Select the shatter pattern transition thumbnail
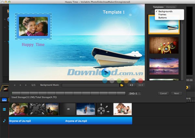195x138 pixels. [36, 109]
